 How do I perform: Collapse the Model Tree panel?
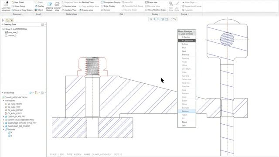(x=2, y=93)
